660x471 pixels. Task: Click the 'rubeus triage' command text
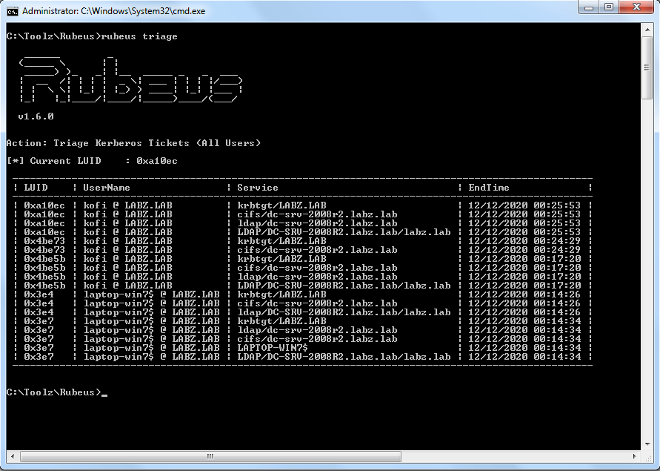click(139, 36)
